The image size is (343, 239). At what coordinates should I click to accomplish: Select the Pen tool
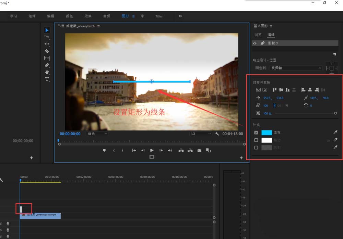click(47, 65)
